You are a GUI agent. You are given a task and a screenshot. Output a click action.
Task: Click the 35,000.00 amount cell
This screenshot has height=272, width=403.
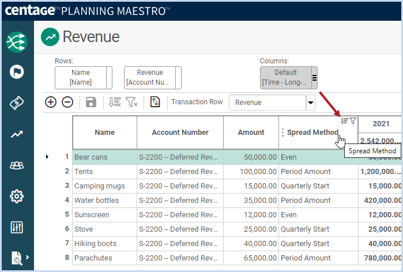[x=251, y=201]
